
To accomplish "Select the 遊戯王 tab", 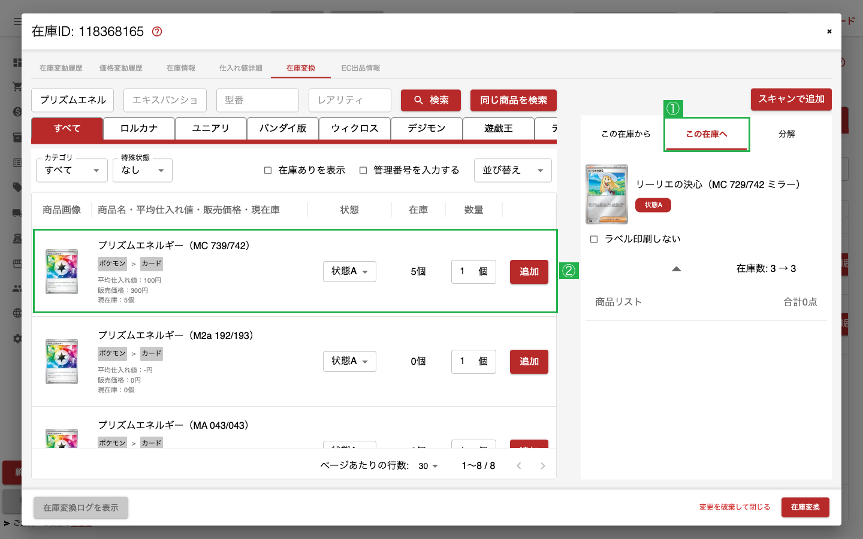I will [499, 129].
